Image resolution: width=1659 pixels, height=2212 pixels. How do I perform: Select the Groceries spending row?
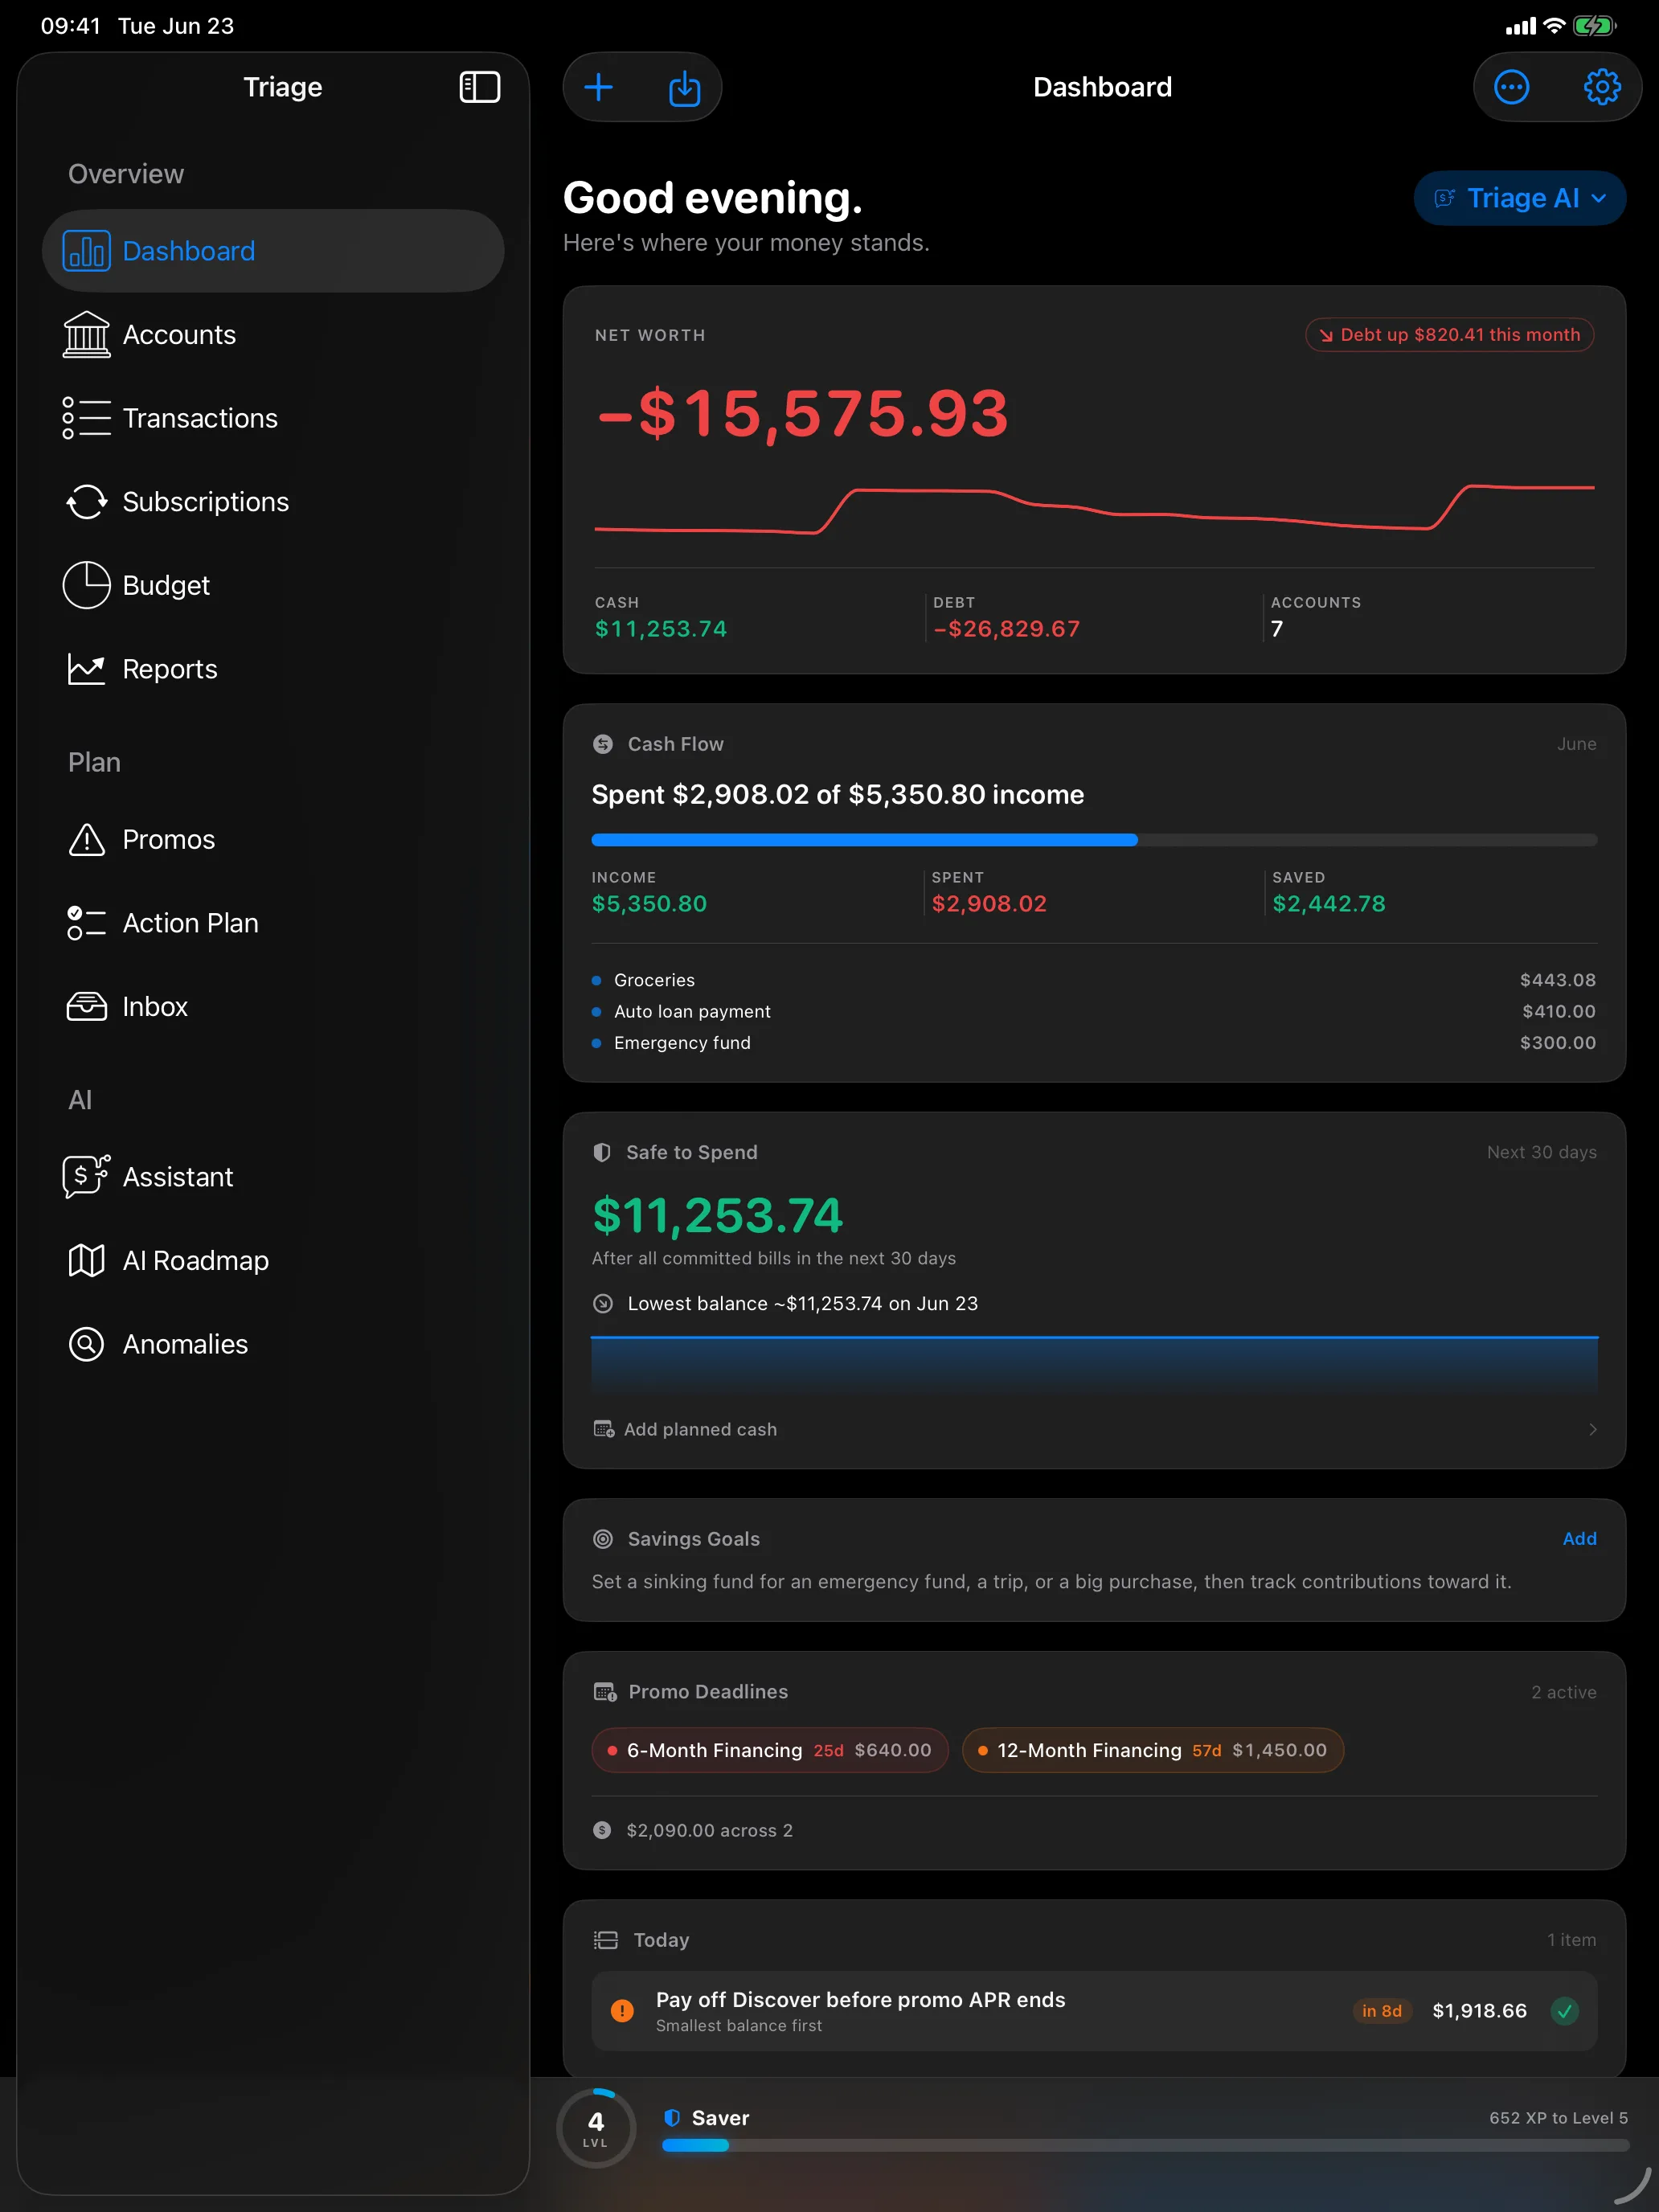pos(1094,980)
